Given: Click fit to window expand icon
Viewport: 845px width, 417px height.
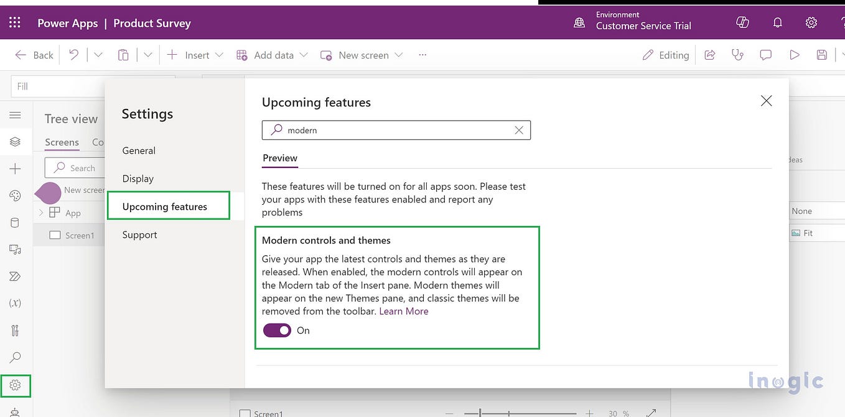Looking at the screenshot, I should click(x=651, y=413).
